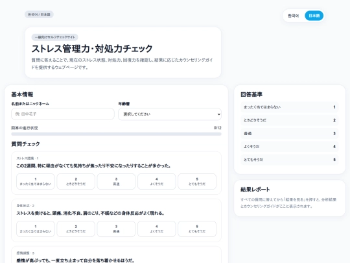This screenshot has width=350, height=263.
Task: Click the 一般向けセルフチェックサイト badge
Action: (x=54, y=37)
